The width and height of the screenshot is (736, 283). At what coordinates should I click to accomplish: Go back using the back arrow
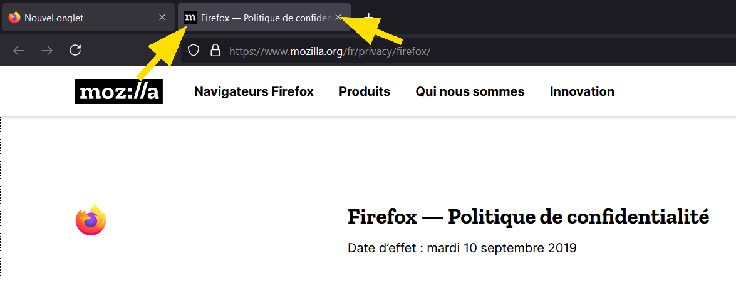point(19,50)
